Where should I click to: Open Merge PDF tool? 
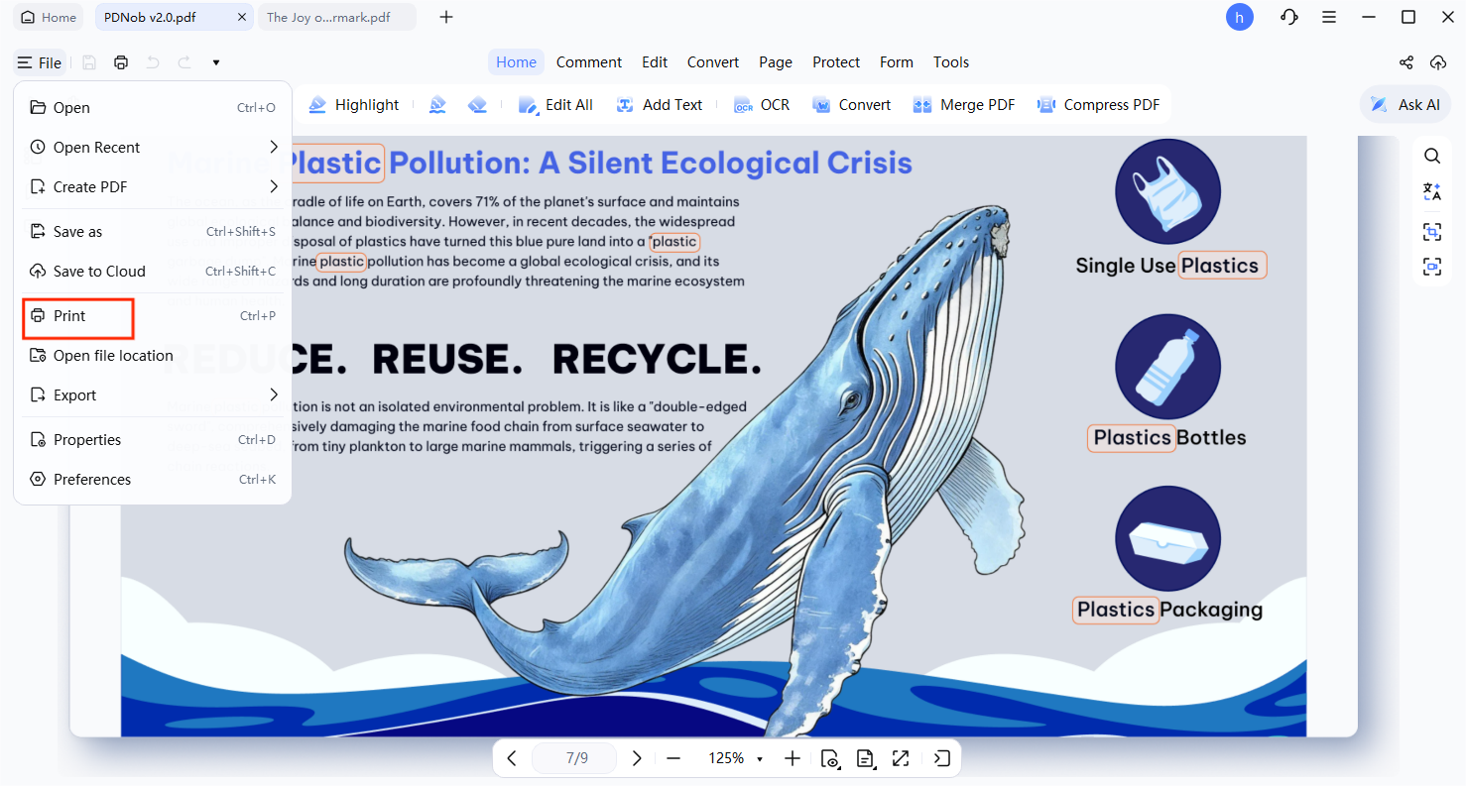(x=964, y=105)
